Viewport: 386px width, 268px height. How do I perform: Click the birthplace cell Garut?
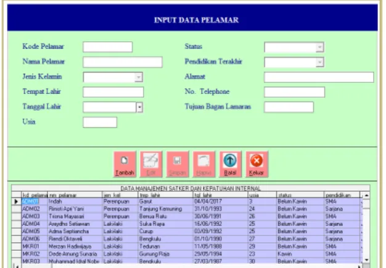pos(165,202)
